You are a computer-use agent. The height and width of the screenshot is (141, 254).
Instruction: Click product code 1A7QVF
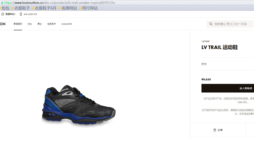click(205, 41)
